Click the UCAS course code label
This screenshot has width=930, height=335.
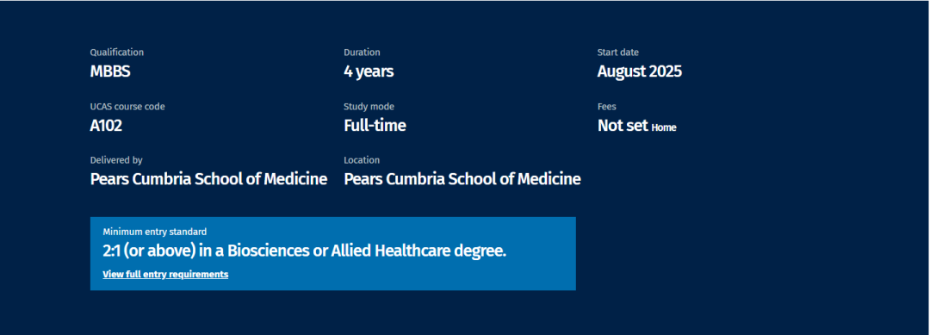(127, 107)
